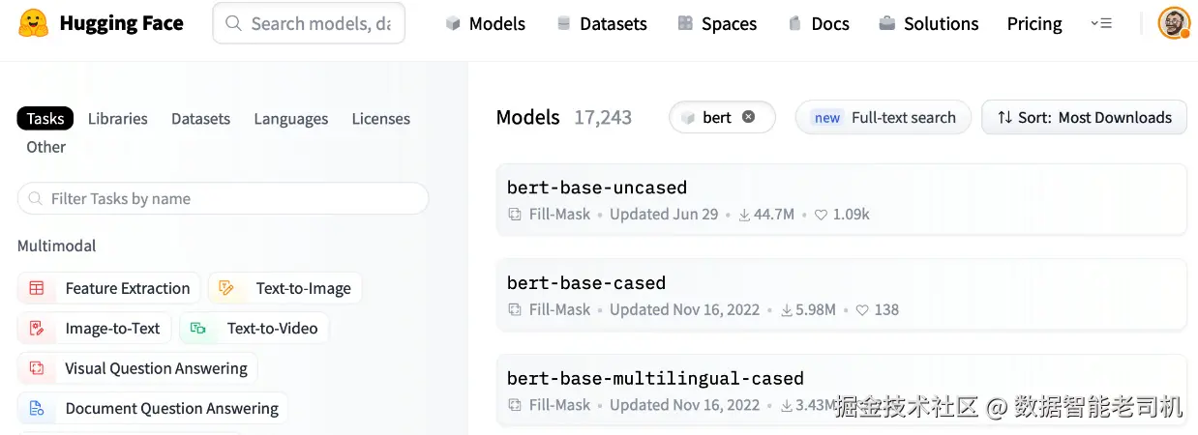Switch to the Libraries filter tab
Image resolution: width=1198 pixels, height=435 pixels.
[117, 119]
